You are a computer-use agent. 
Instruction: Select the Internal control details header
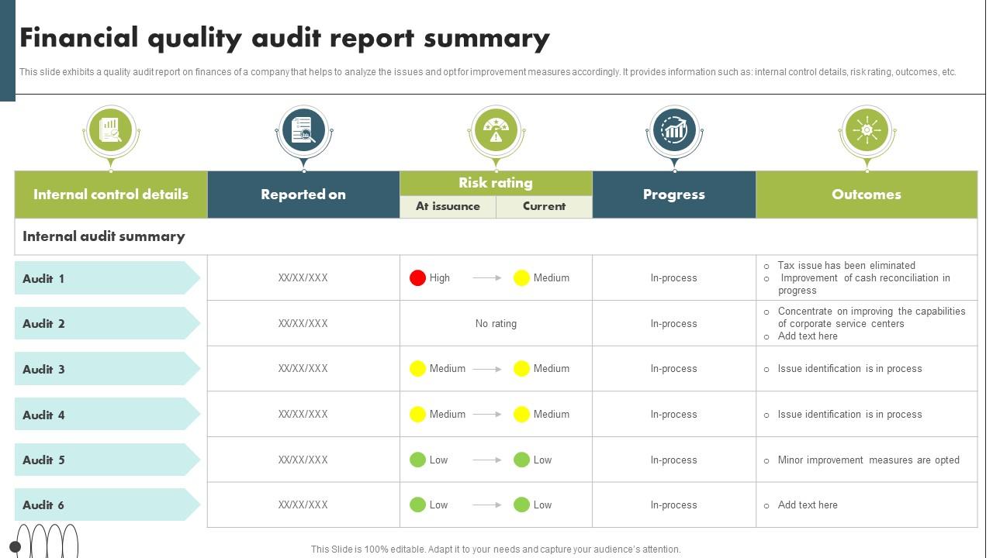tap(111, 195)
